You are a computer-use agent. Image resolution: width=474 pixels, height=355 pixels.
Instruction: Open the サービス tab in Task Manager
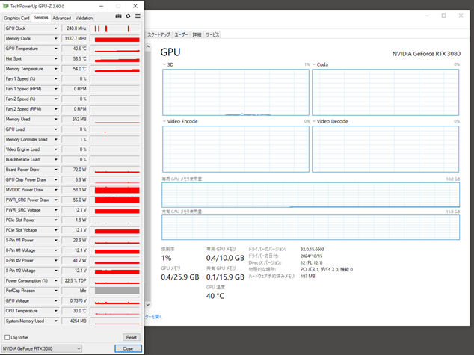[x=212, y=34]
